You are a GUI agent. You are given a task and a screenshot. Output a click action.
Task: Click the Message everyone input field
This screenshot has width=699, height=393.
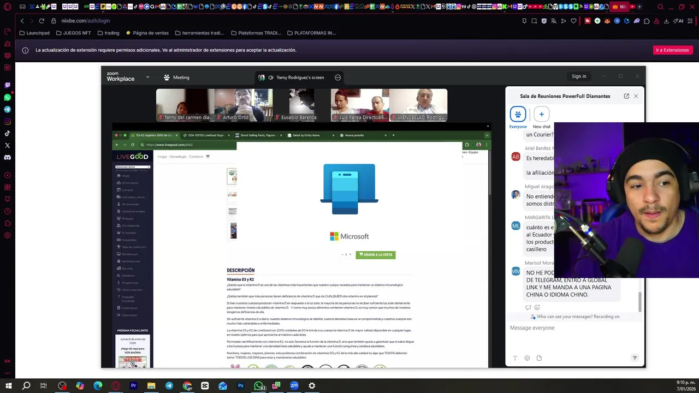[573, 327]
